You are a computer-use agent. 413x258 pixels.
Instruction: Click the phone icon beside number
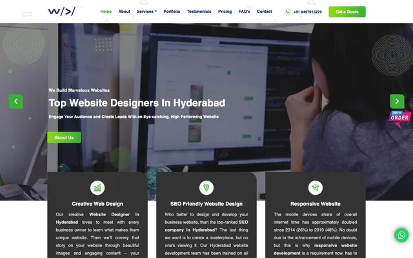pos(287,12)
